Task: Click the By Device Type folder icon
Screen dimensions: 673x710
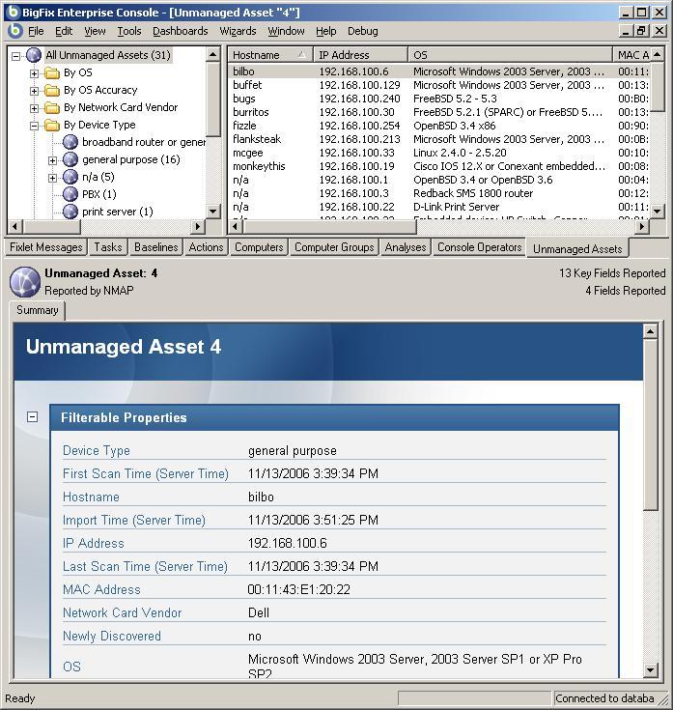Action: point(52,125)
